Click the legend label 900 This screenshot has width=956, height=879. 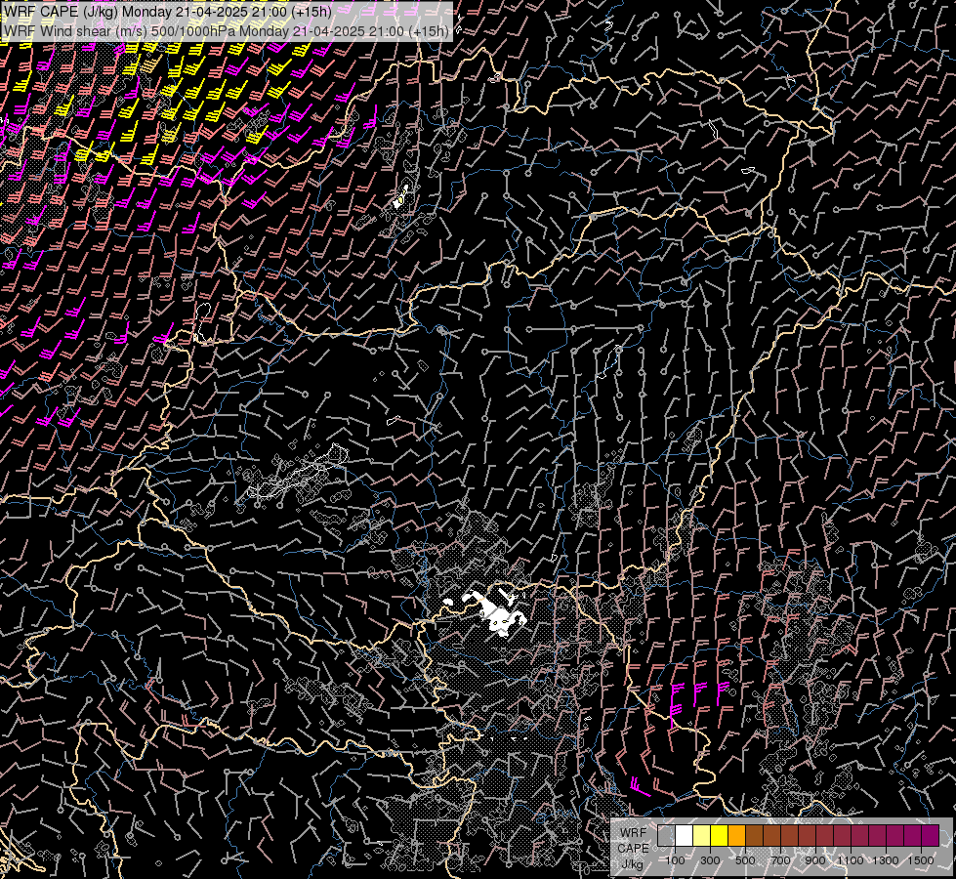coord(815,860)
